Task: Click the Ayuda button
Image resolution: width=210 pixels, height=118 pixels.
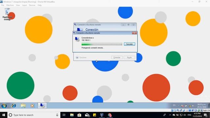Action: click(129, 57)
